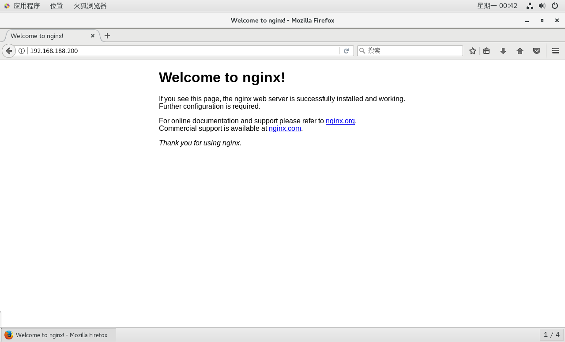This screenshot has height=342, width=565.
Task: Open the Firefox hamburger menu
Action: [x=556, y=51]
